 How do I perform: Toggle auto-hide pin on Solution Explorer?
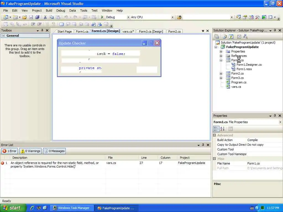click(x=275, y=30)
